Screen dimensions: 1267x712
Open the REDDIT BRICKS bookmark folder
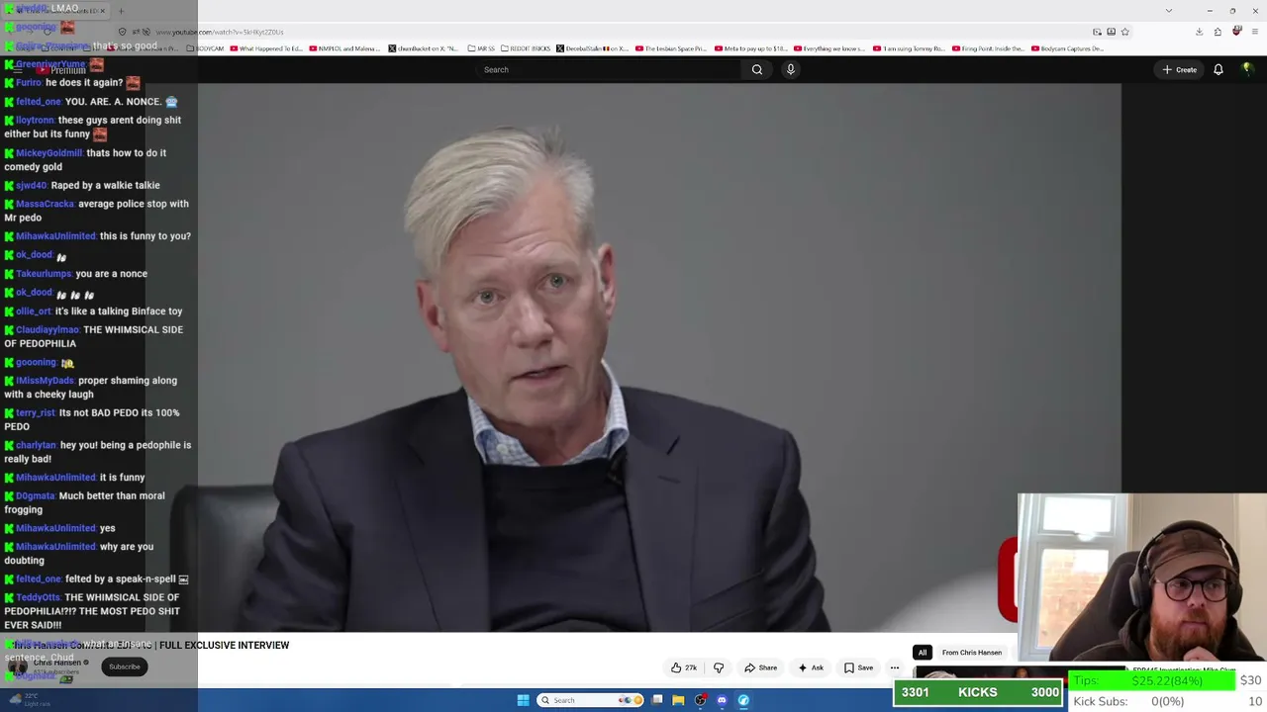pos(526,48)
